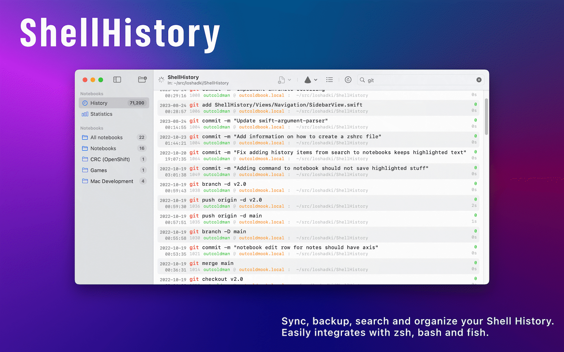564x352 pixels.
Task: Click the green zoom window button
Action: pos(101,80)
